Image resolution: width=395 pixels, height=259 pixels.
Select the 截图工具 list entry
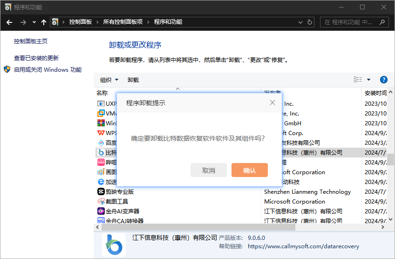[x=117, y=201]
